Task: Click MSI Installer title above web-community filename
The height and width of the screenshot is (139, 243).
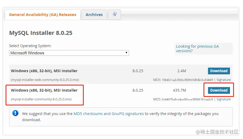Action: (44, 71)
